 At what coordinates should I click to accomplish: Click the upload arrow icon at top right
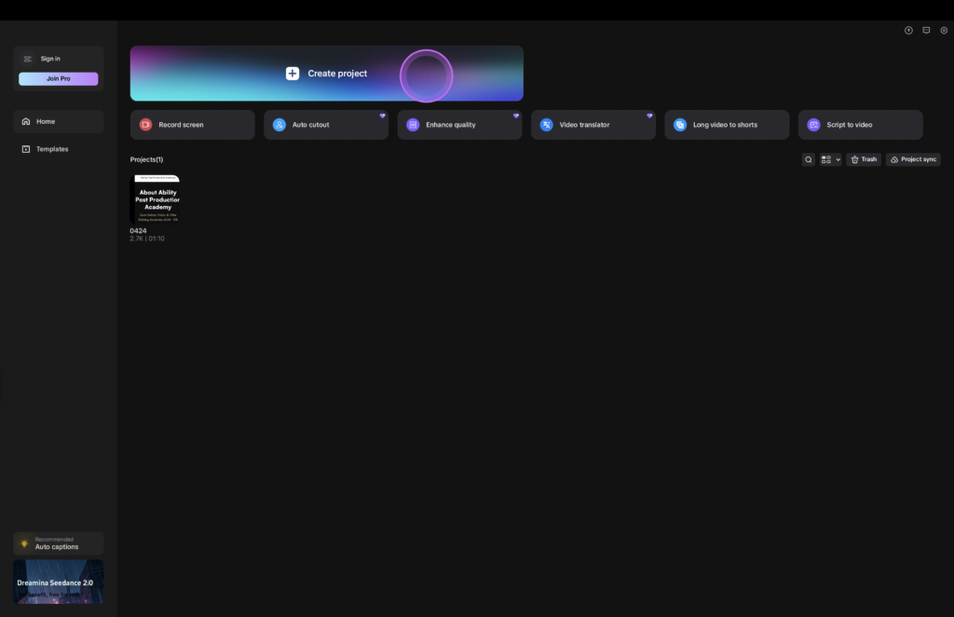tap(908, 31)
